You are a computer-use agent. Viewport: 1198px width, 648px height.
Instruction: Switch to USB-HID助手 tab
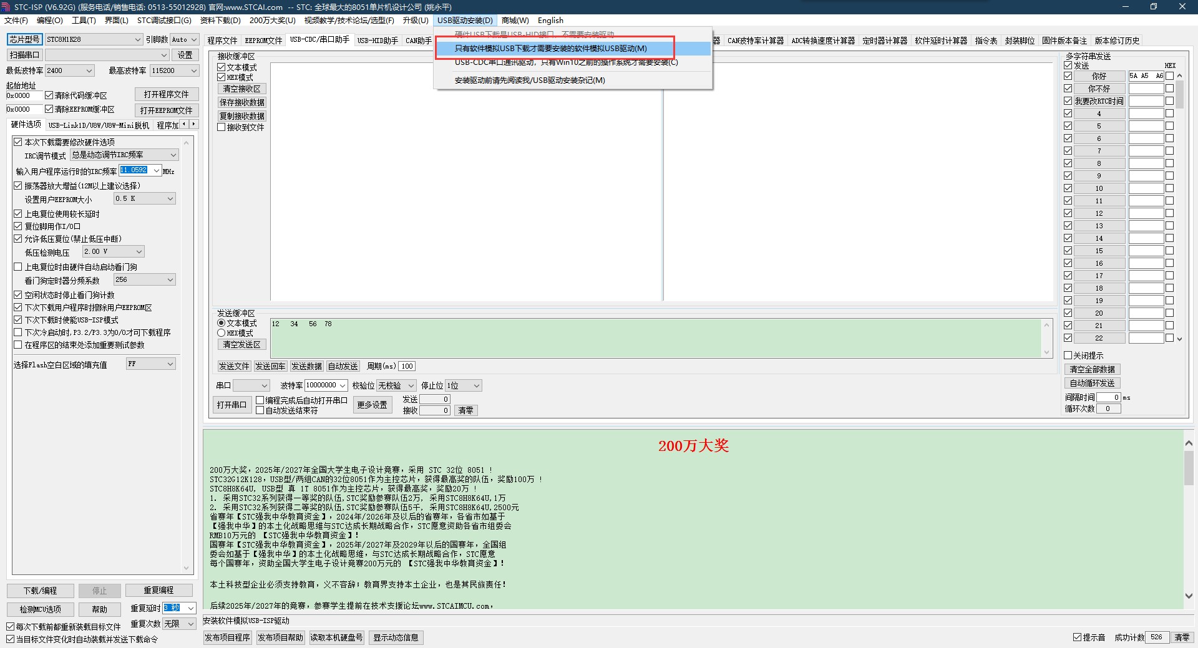click(x=377, y=41)
